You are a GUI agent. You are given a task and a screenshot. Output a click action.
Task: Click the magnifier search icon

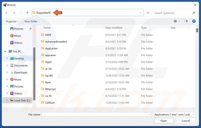(x=194, y=13)
